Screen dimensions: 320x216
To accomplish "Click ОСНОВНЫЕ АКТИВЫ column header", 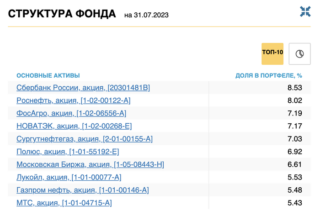I will pyautogui.click(x=48, y=75).
